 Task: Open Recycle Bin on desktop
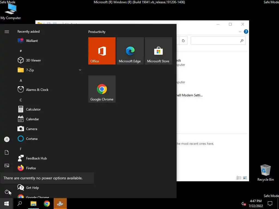point(265,173)
